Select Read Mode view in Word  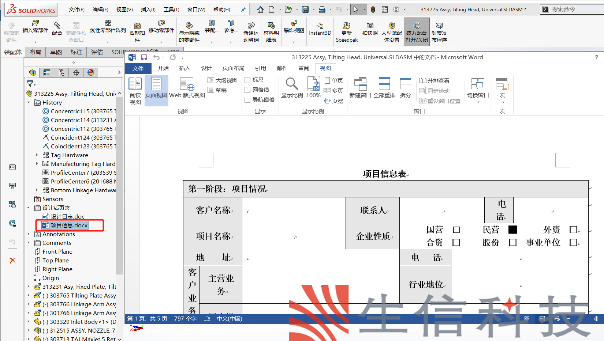point(135,91)
